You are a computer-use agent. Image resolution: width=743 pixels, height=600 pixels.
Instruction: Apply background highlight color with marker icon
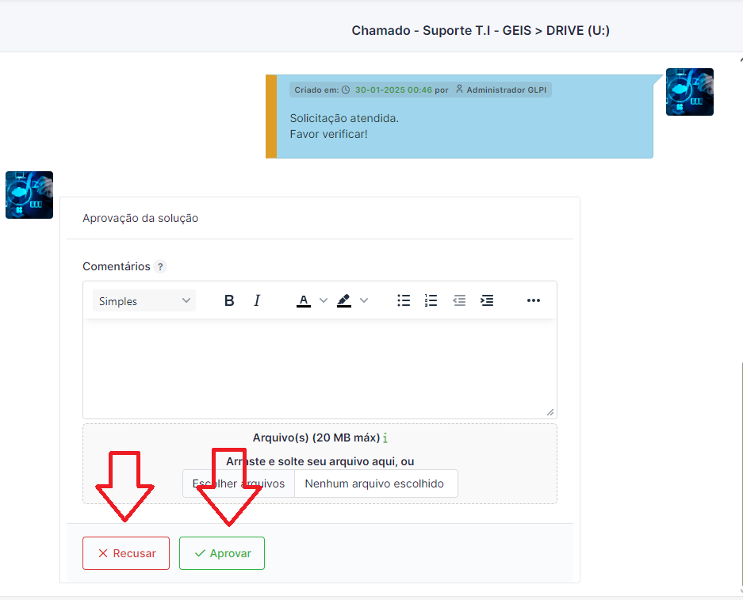pos(343,301)
